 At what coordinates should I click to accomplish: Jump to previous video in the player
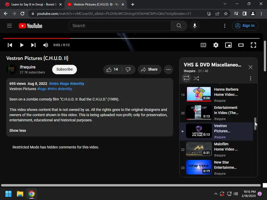click(10, 45)
